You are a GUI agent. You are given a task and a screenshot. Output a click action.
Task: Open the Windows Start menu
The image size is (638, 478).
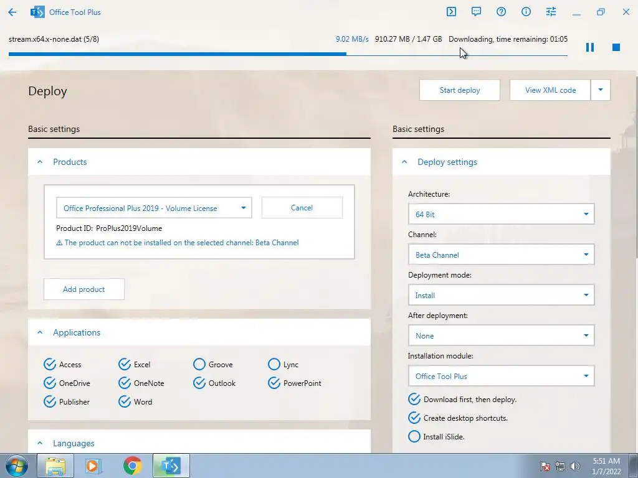pos(17,466)
